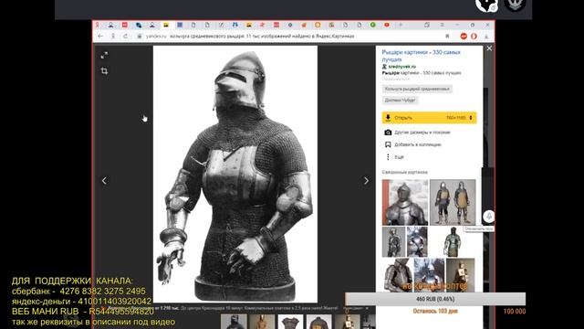Viewport: 584px width, 329px height.
Task: Open the title link "Рыцари картинки - 330 самых лучших"
Action: (x=421, y=56)
